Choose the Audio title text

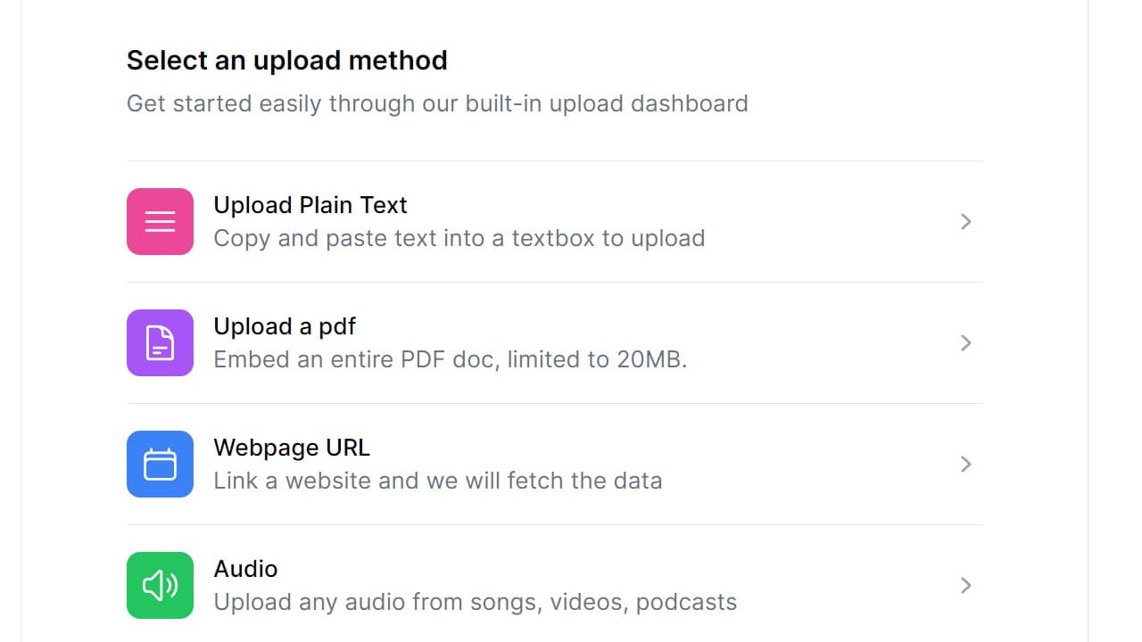[245, 569]
